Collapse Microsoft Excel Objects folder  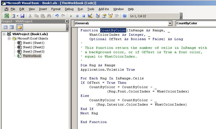[9, 38]
